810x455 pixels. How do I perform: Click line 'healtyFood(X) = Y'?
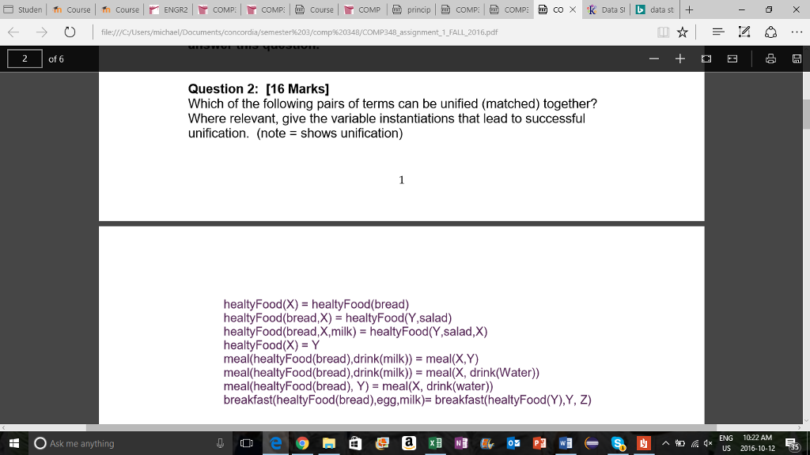click(271, 345)
